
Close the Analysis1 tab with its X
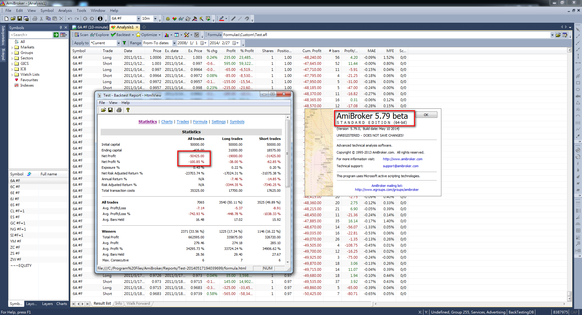coord(137,27)
